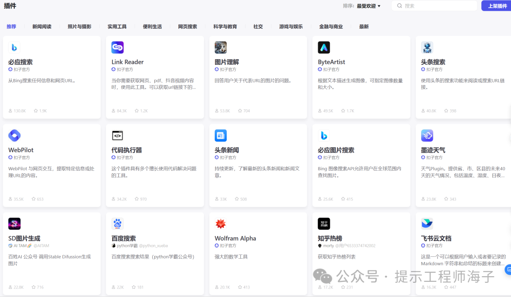The height and width of the screenshot is (297, 511).
Task: Switch to the 金融与商业 tab
Action: (331, 26)
